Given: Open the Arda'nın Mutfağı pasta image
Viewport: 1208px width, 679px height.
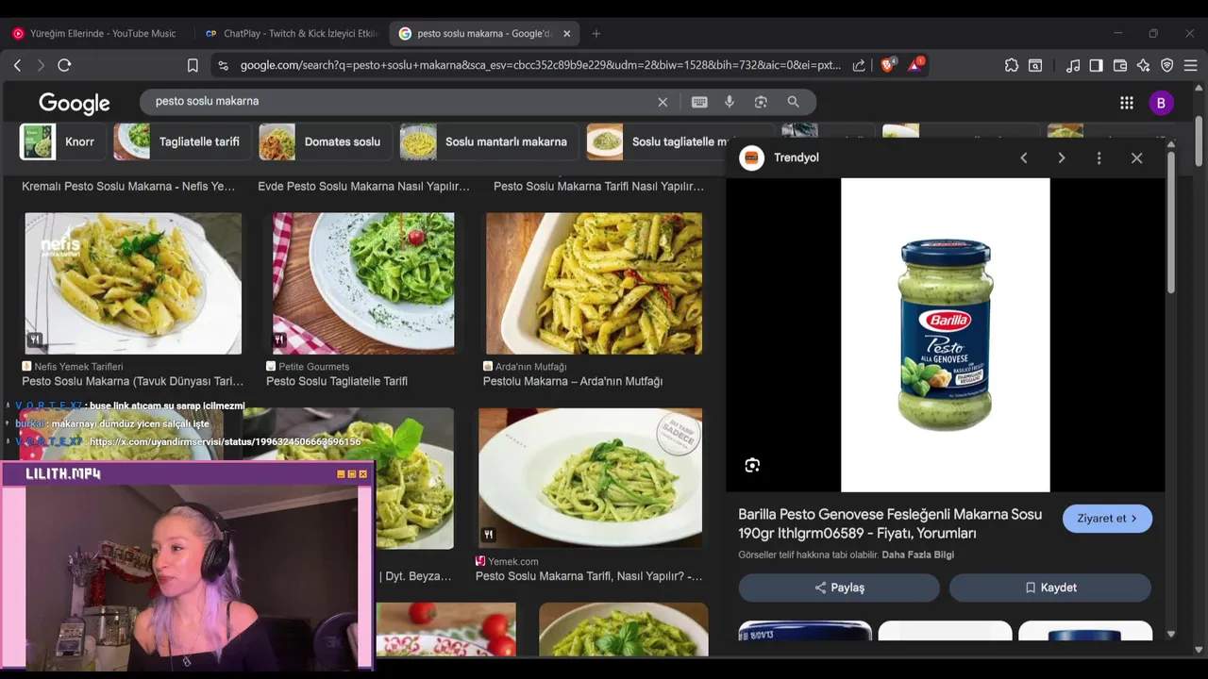Looking at the screenshot, I should click(x=594, y=283).
